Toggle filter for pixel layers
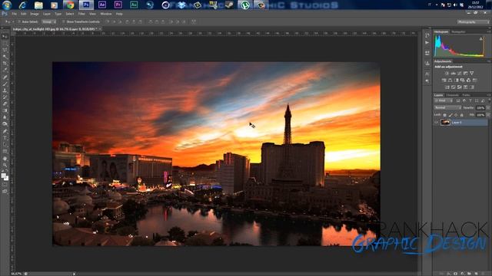 coord(458,100)
